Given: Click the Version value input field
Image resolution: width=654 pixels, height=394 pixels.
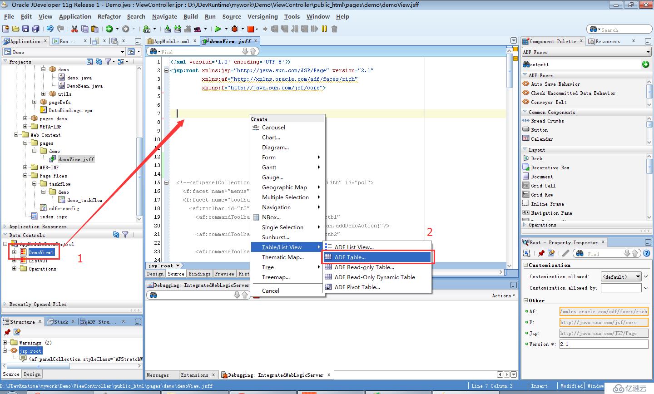Looking at the screenshot, I should point(604,344).
